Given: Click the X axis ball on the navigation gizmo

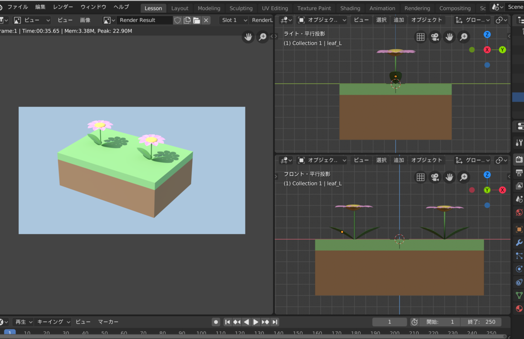Looking at the screenshot, I should (487, 49).
